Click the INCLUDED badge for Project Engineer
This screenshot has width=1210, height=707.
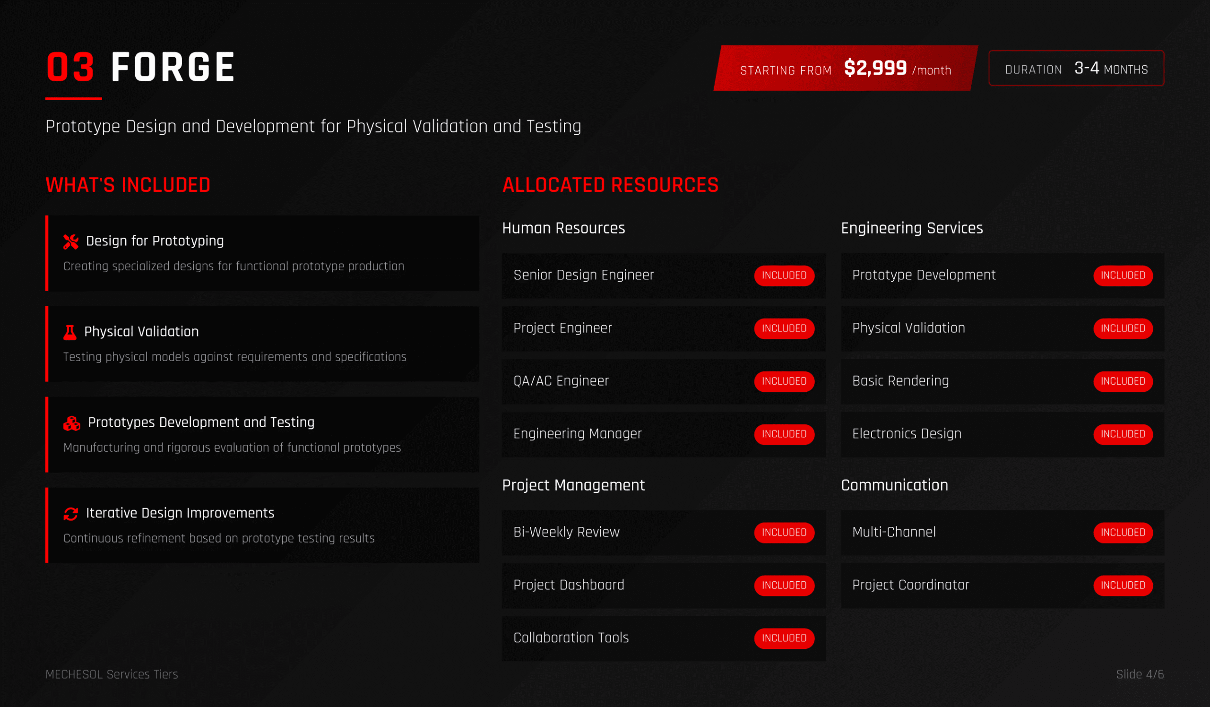pyautogui.click(x=784, y=328)
